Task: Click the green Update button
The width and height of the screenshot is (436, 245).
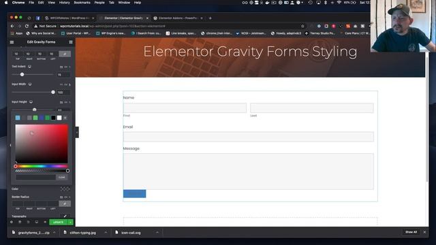Action: [x=59, y=223]
